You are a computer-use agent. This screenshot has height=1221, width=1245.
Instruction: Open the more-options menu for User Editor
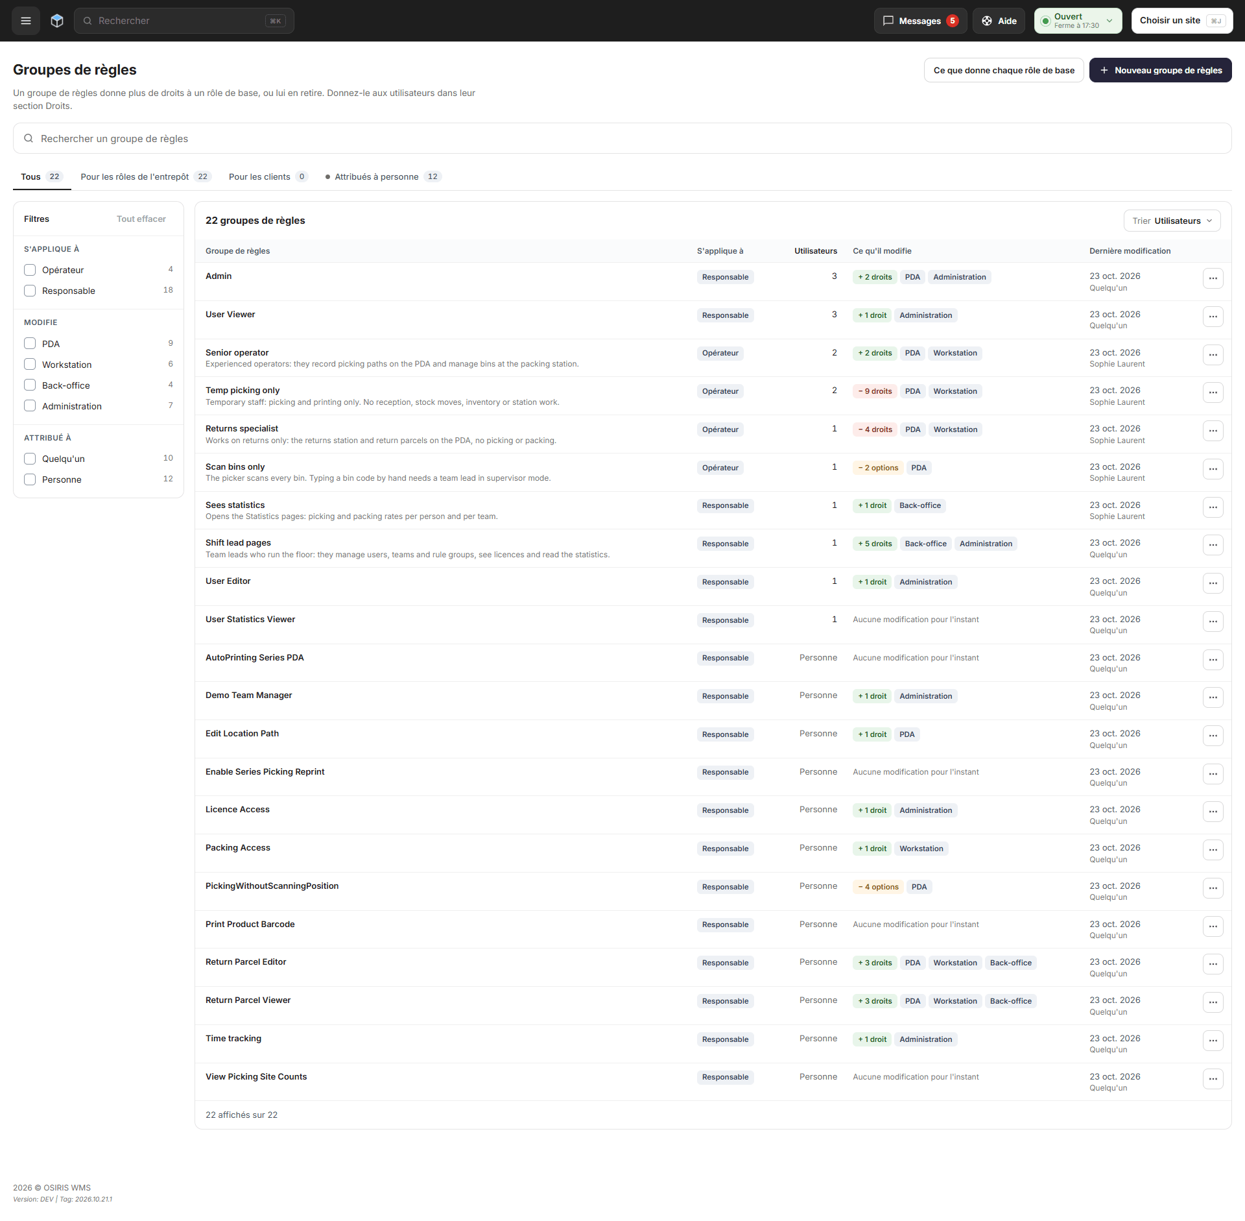1213,583
